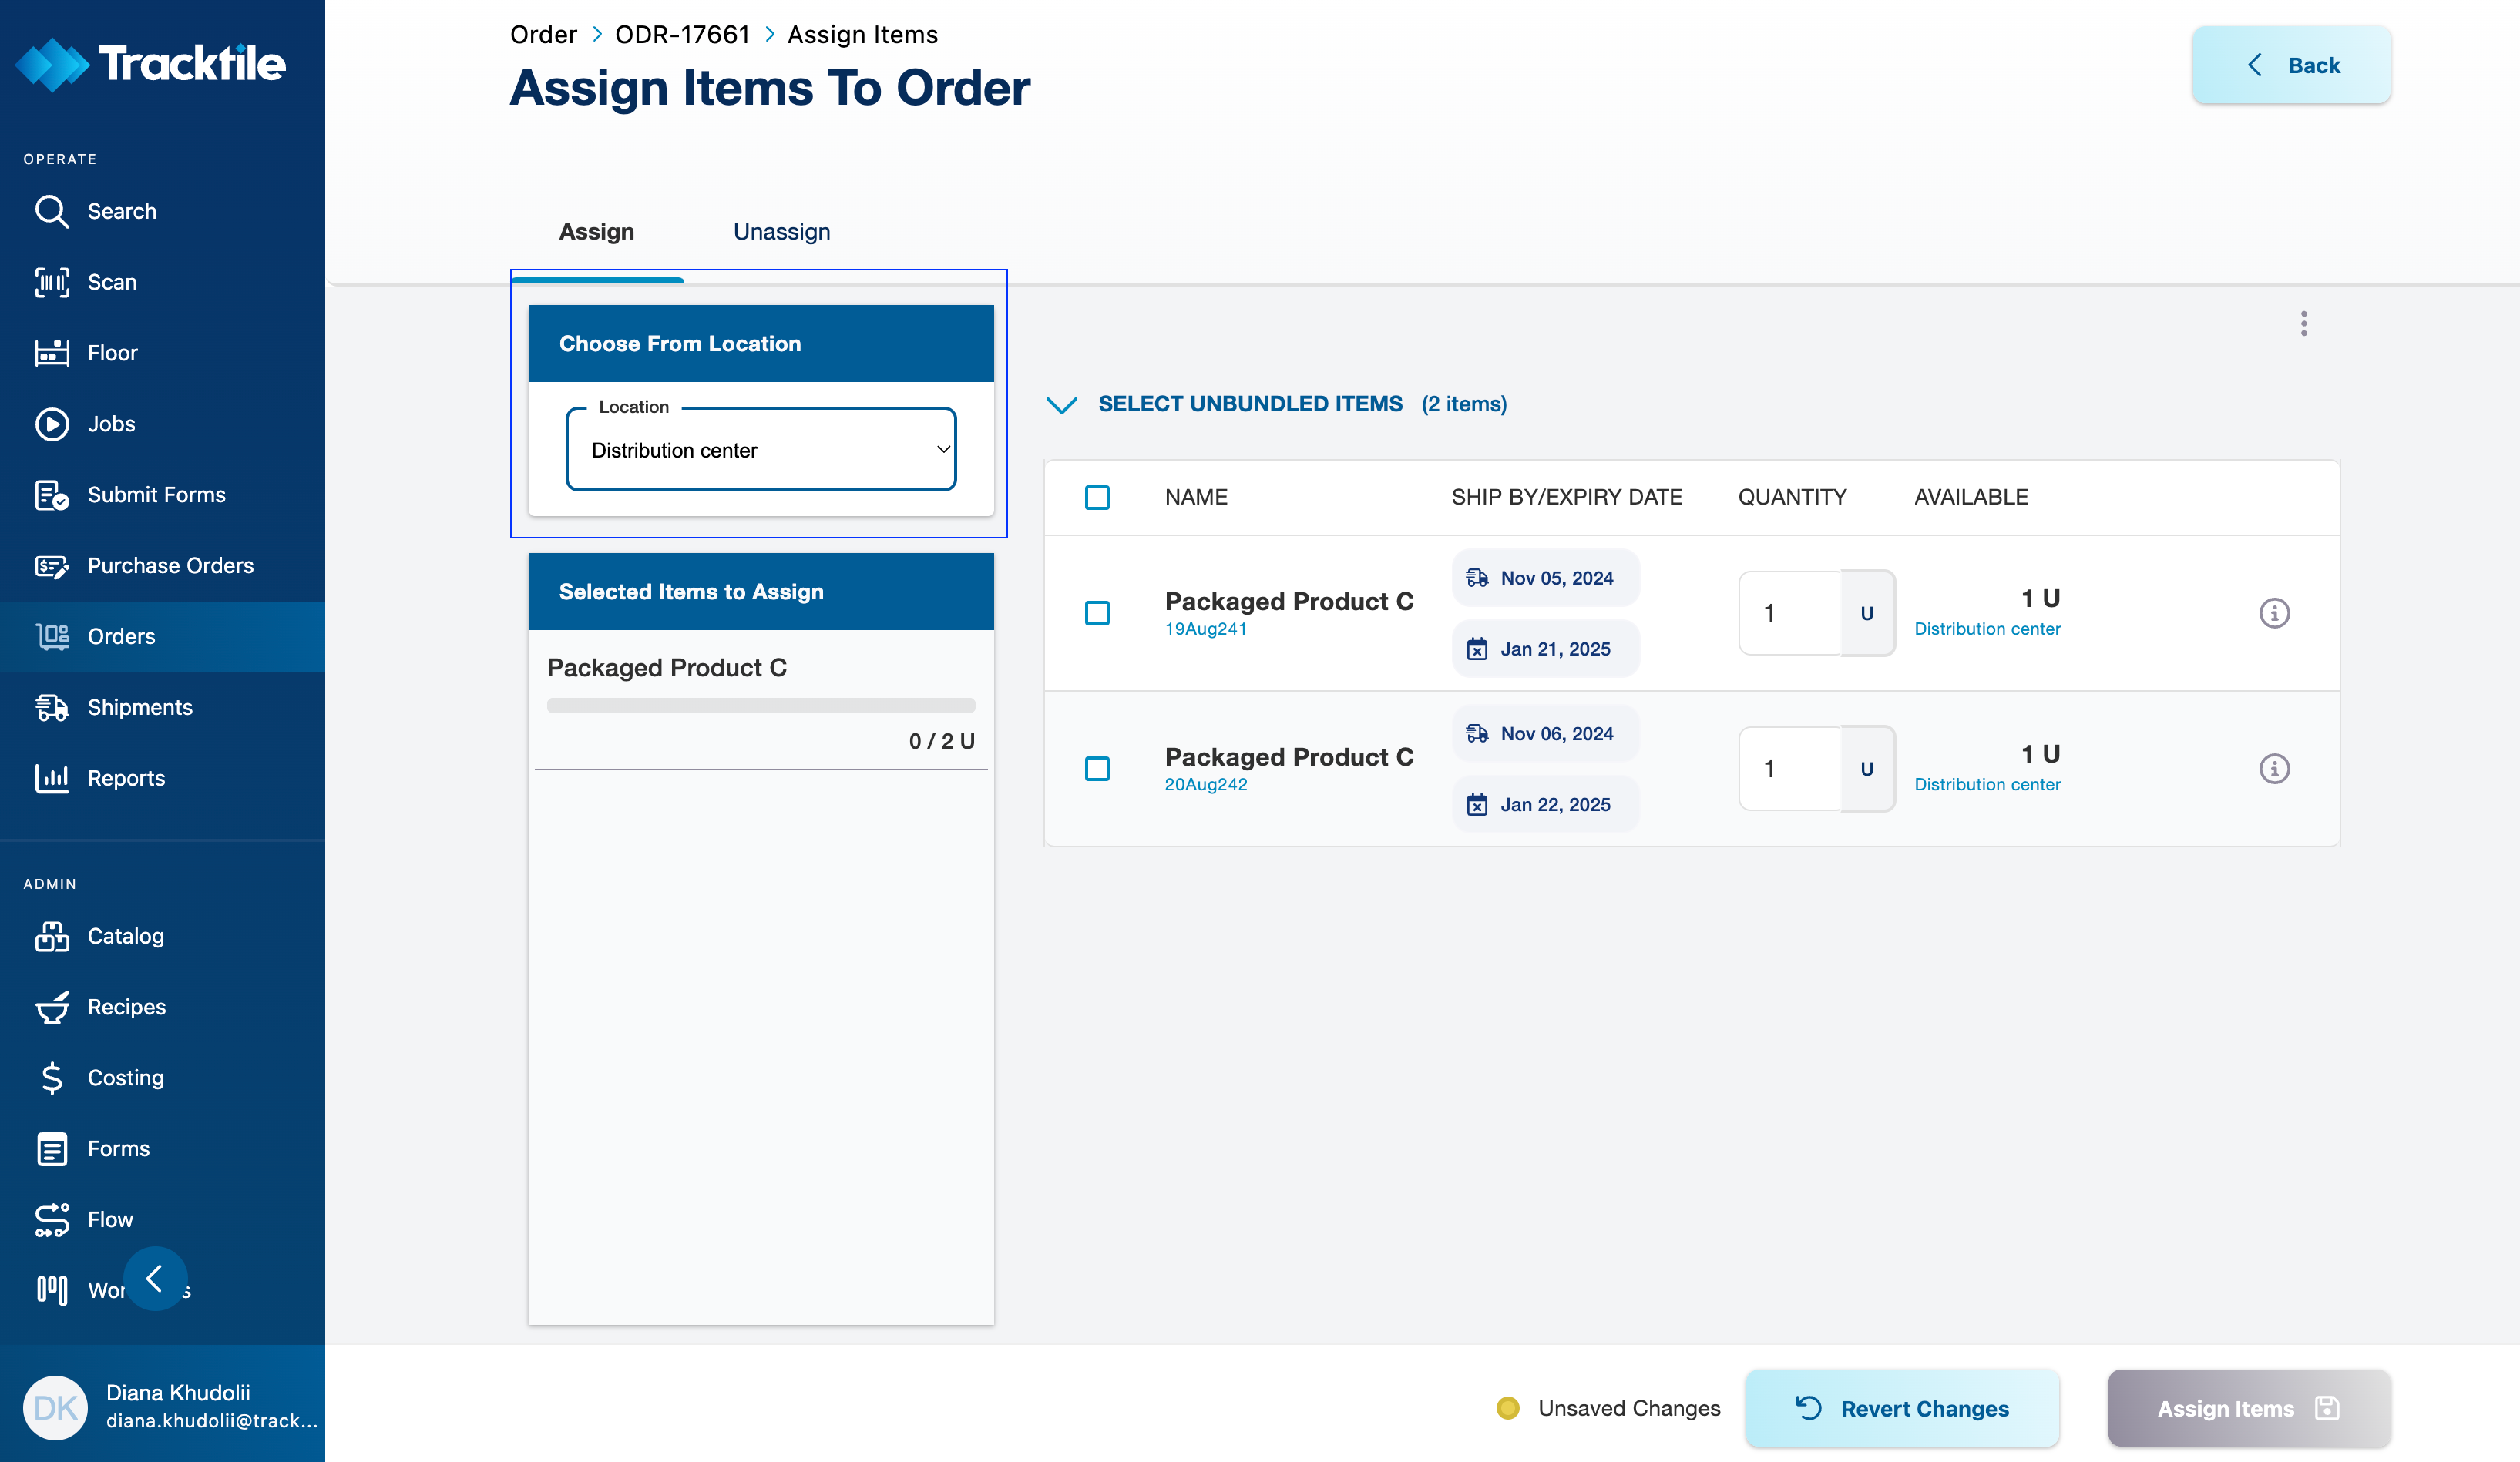
Task: Open Floor from the sidebar icon
Action: (x=52, y=354)
